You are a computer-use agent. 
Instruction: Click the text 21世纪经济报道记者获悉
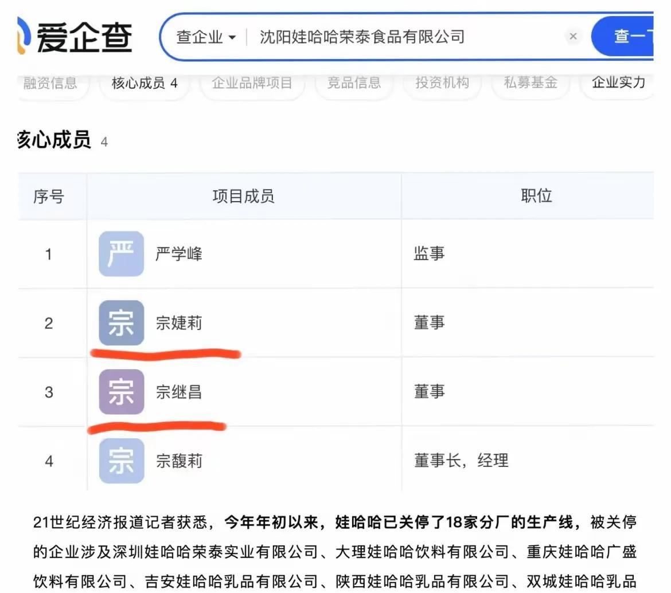120,522
